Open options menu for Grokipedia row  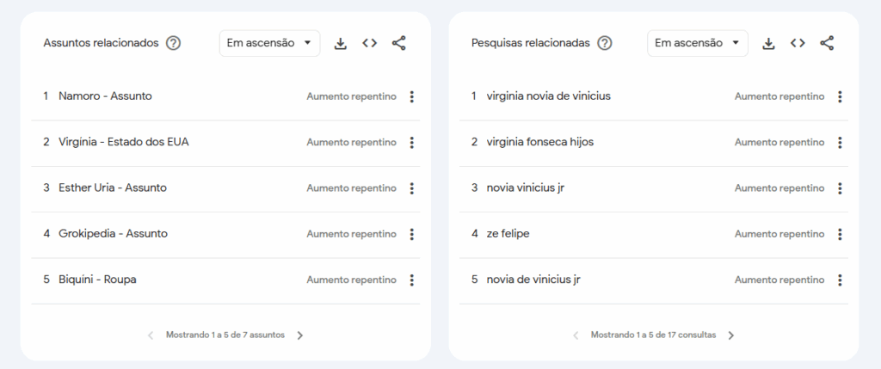412,234
